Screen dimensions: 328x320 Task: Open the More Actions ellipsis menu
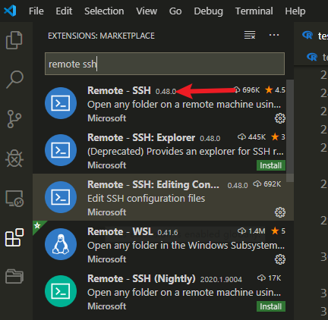pos(274,35)
